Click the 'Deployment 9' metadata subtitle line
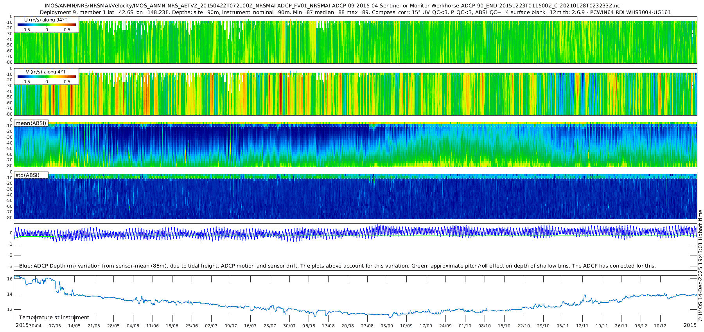The width and height of the screenshot is (704, 332). point(355,12)
